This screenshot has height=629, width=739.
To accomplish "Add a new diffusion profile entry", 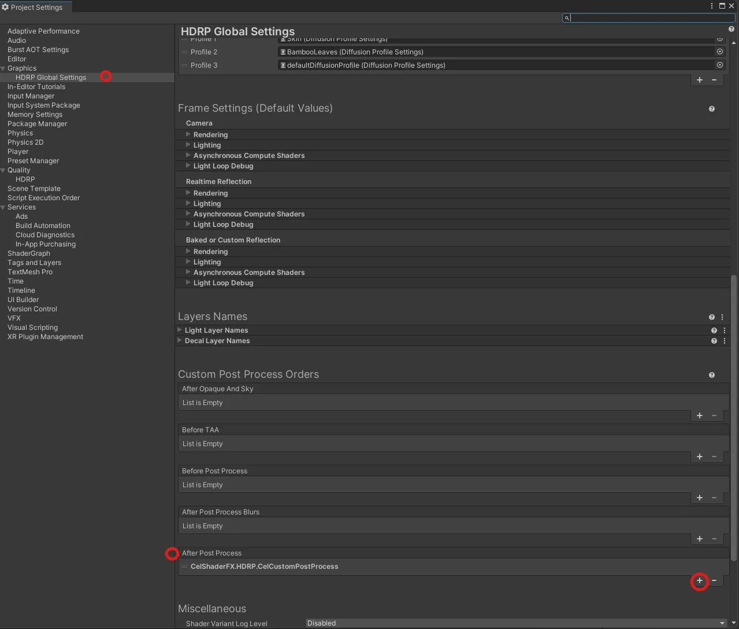I will [x=700, y=80].
